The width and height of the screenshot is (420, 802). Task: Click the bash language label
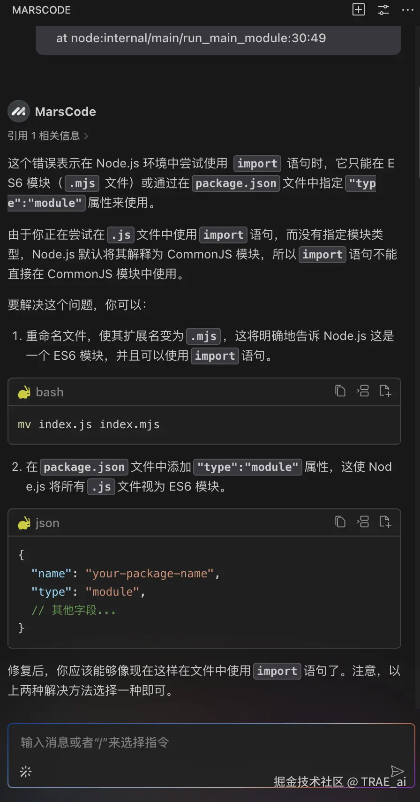[49, 392]
